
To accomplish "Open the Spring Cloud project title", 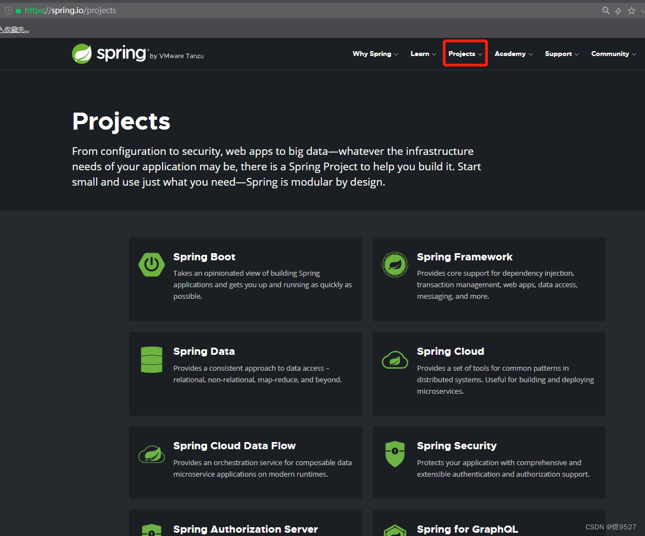I will (451, 351).
